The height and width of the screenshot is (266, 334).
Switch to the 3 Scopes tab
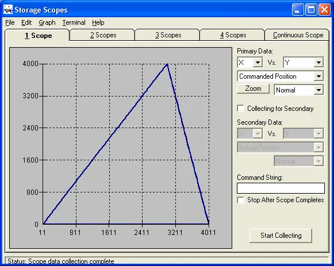click(x=168, y=35)
